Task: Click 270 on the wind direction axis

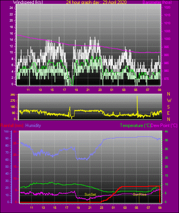Action: 13,101
